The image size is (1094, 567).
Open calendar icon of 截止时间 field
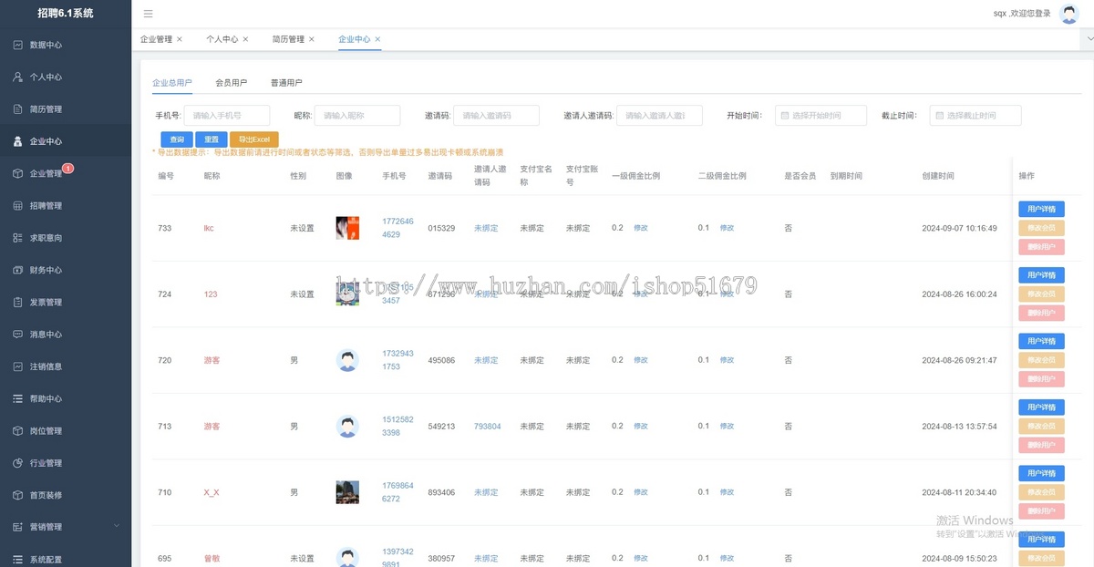[938, 116]
